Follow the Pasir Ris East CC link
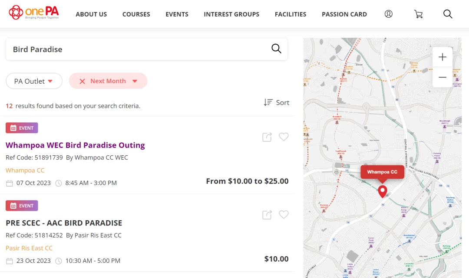Screen dimensions: 469x278 [x=29, y=248]
